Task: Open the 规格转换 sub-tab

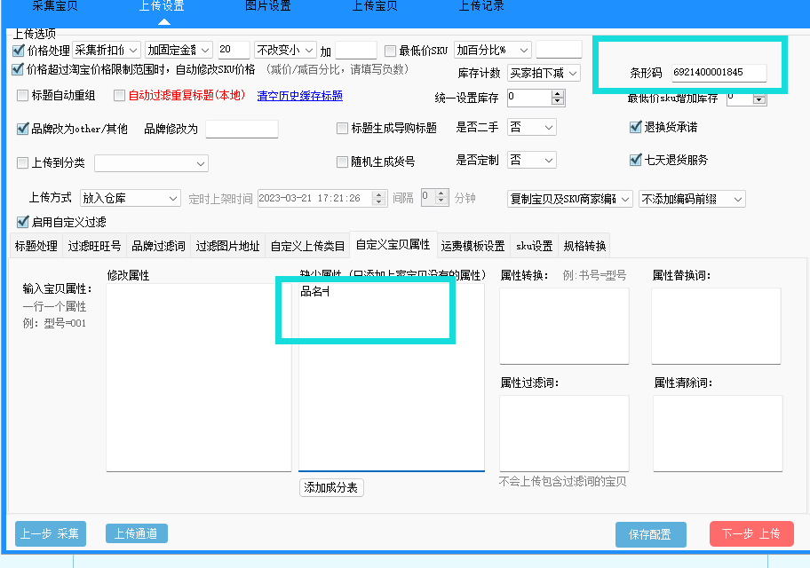Action: tap(584, 246)
